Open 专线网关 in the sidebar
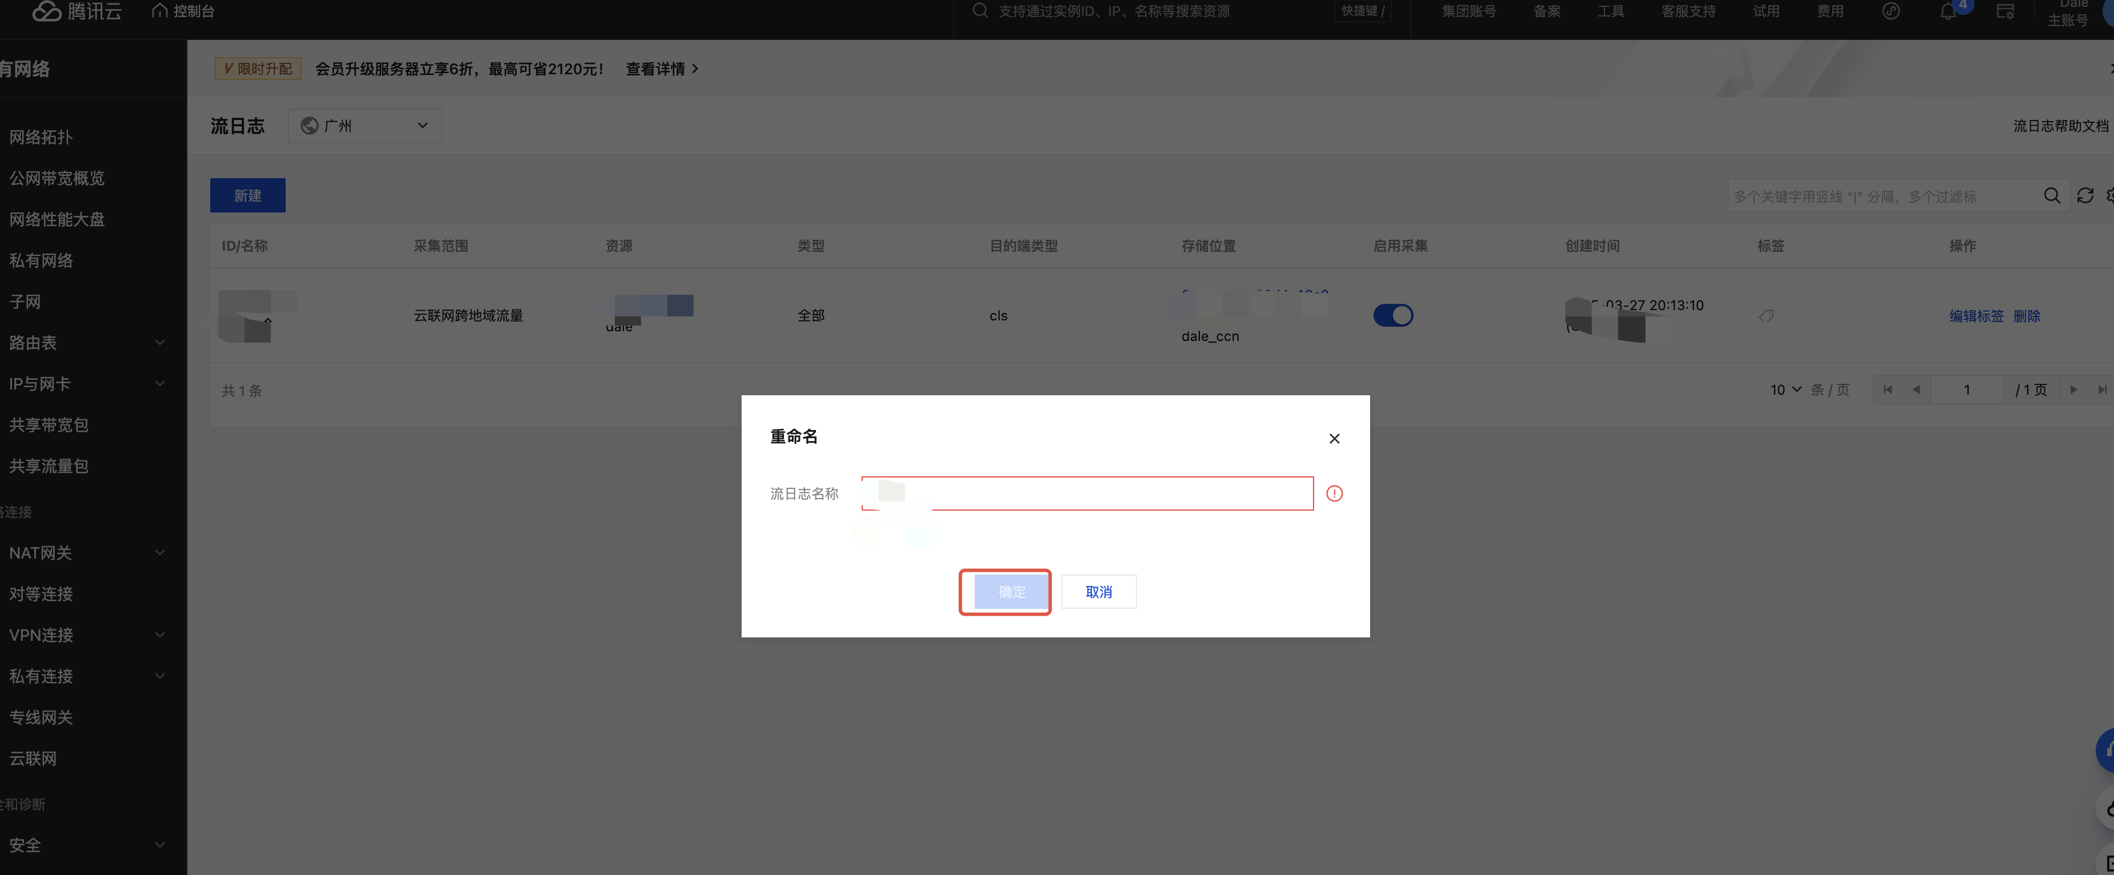This screenshot has height=875, width=2114. (x=41, y=717)
